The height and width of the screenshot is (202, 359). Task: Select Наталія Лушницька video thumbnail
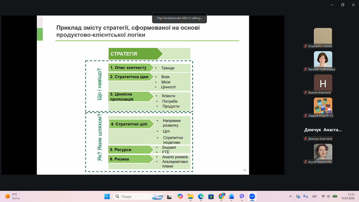323,59
